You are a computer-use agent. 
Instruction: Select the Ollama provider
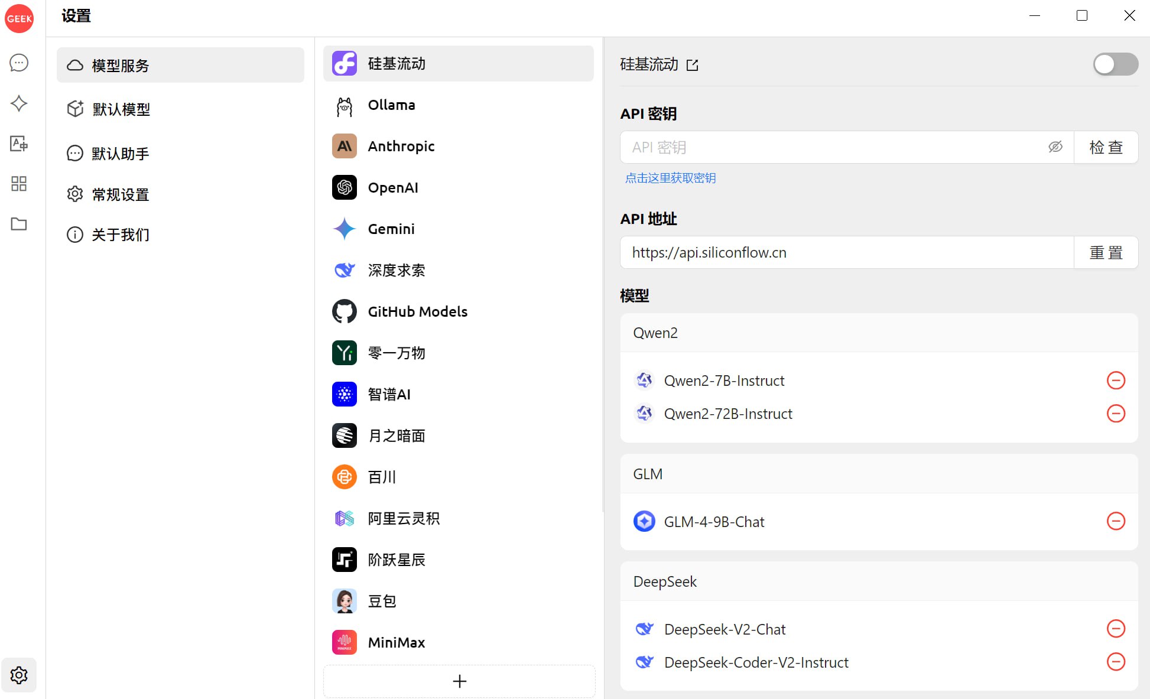459,105
